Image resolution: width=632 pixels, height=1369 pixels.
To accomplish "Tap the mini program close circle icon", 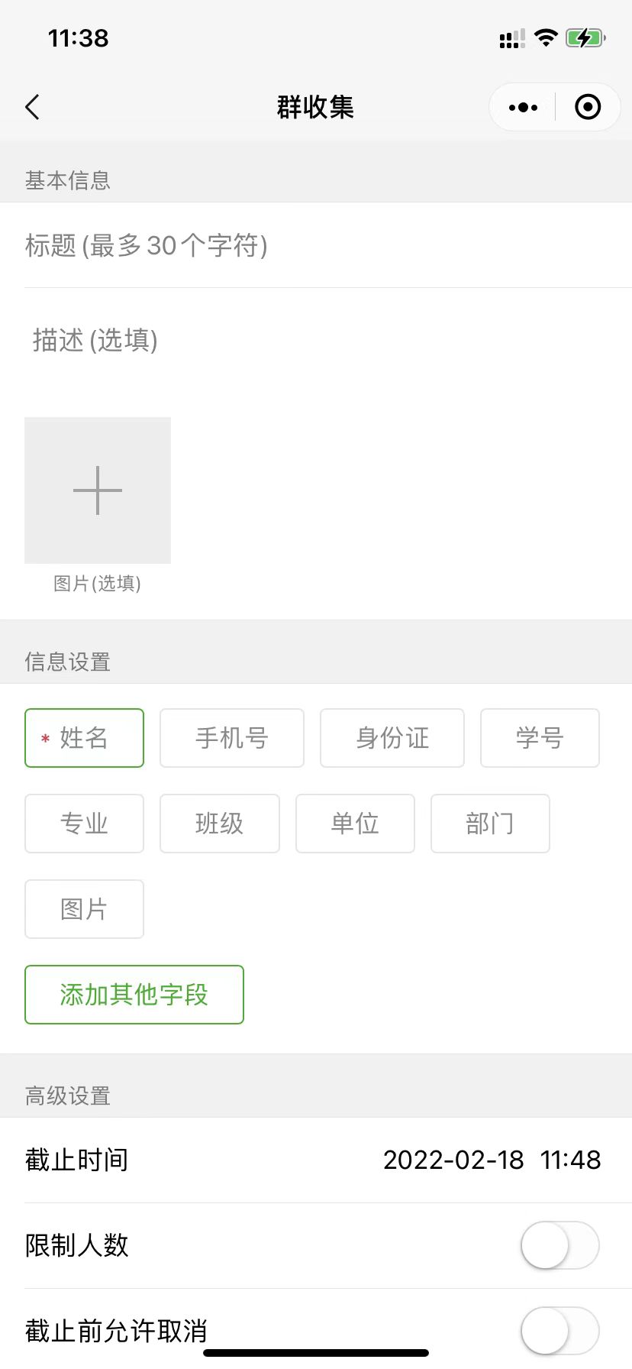I will (x=587, y=108).
